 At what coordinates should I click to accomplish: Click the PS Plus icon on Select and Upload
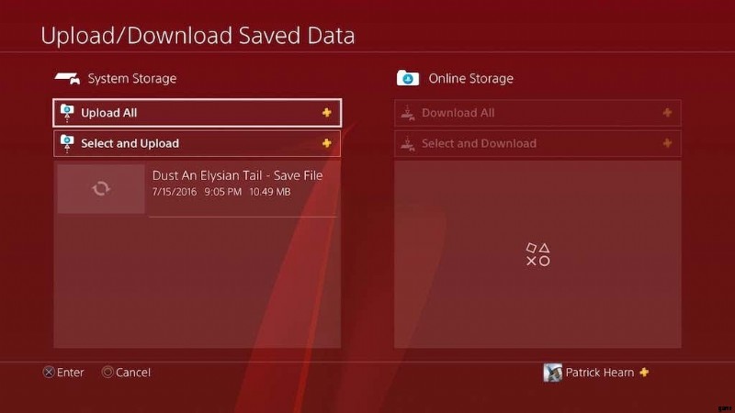click(x=327, y=143)
